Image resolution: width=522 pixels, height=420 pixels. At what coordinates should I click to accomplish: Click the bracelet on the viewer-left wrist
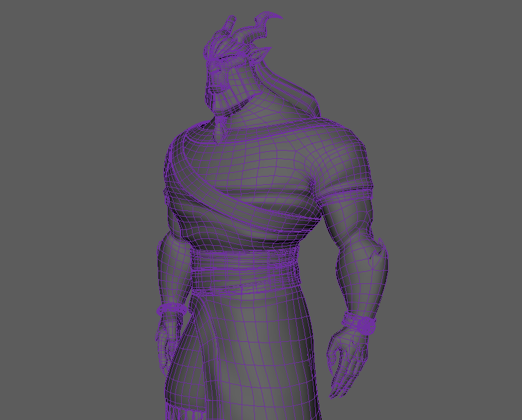point(172,309)
